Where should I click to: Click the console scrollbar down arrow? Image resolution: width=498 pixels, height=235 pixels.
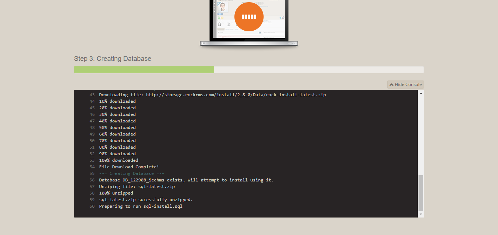tap(421, 214)
